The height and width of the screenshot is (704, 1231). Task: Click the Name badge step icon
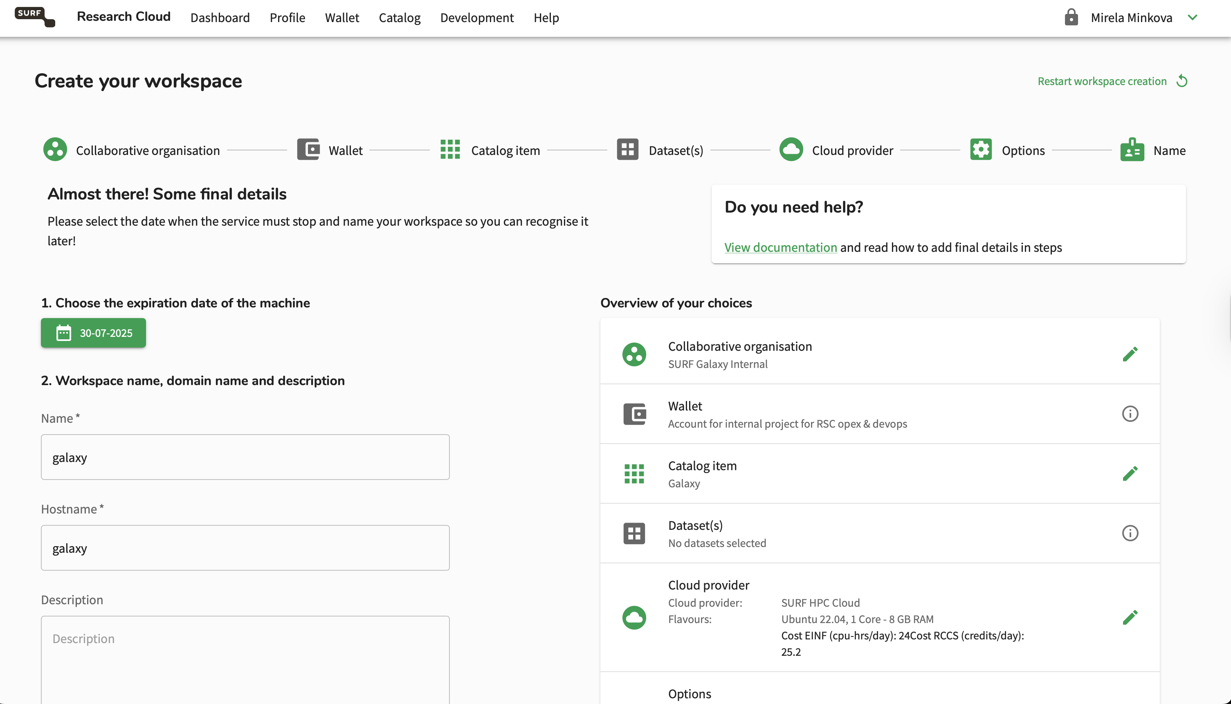point(1132,149)
